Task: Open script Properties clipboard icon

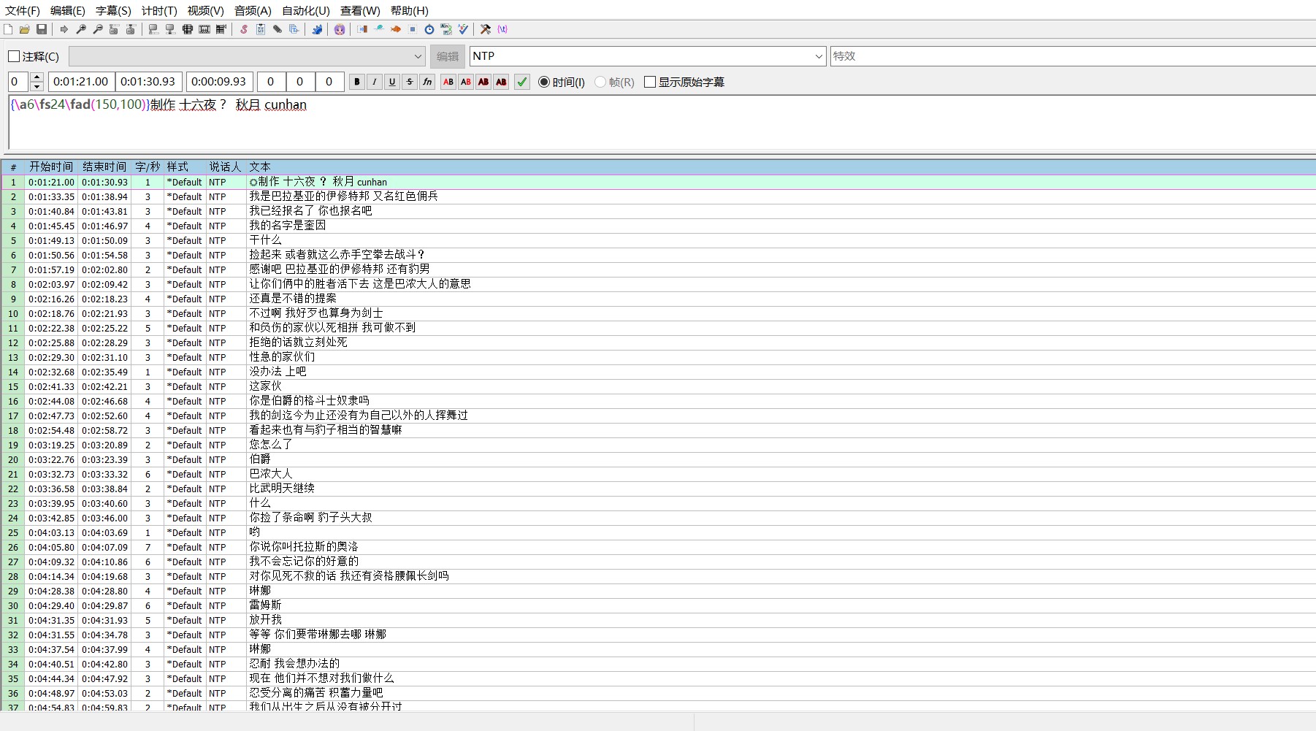Action: [261, 29]
